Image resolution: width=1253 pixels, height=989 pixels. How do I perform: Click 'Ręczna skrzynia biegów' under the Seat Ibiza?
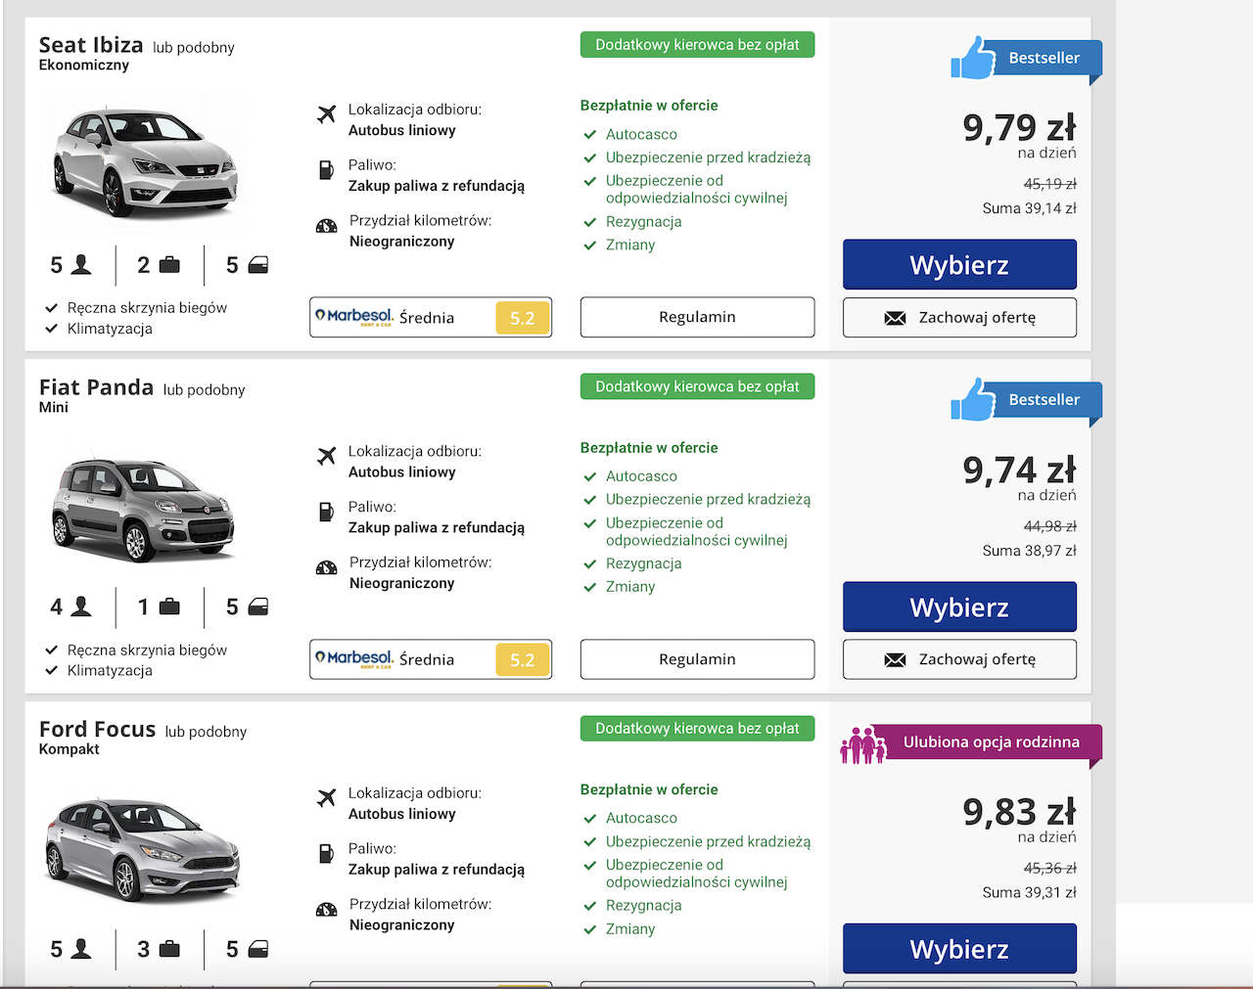point(147,308)
